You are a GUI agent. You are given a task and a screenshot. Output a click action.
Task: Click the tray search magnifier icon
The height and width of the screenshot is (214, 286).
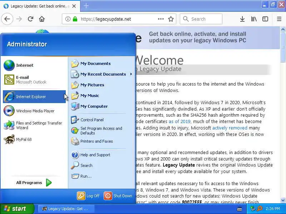pos(260,209)
